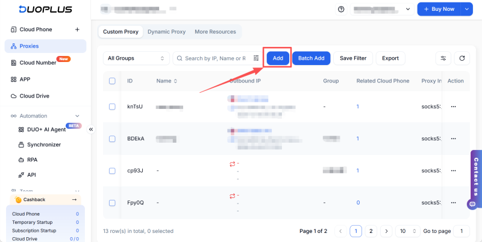Toggle the select-all checkbox in table header
This screenshot has height=242, width=482.
(112, 81)
